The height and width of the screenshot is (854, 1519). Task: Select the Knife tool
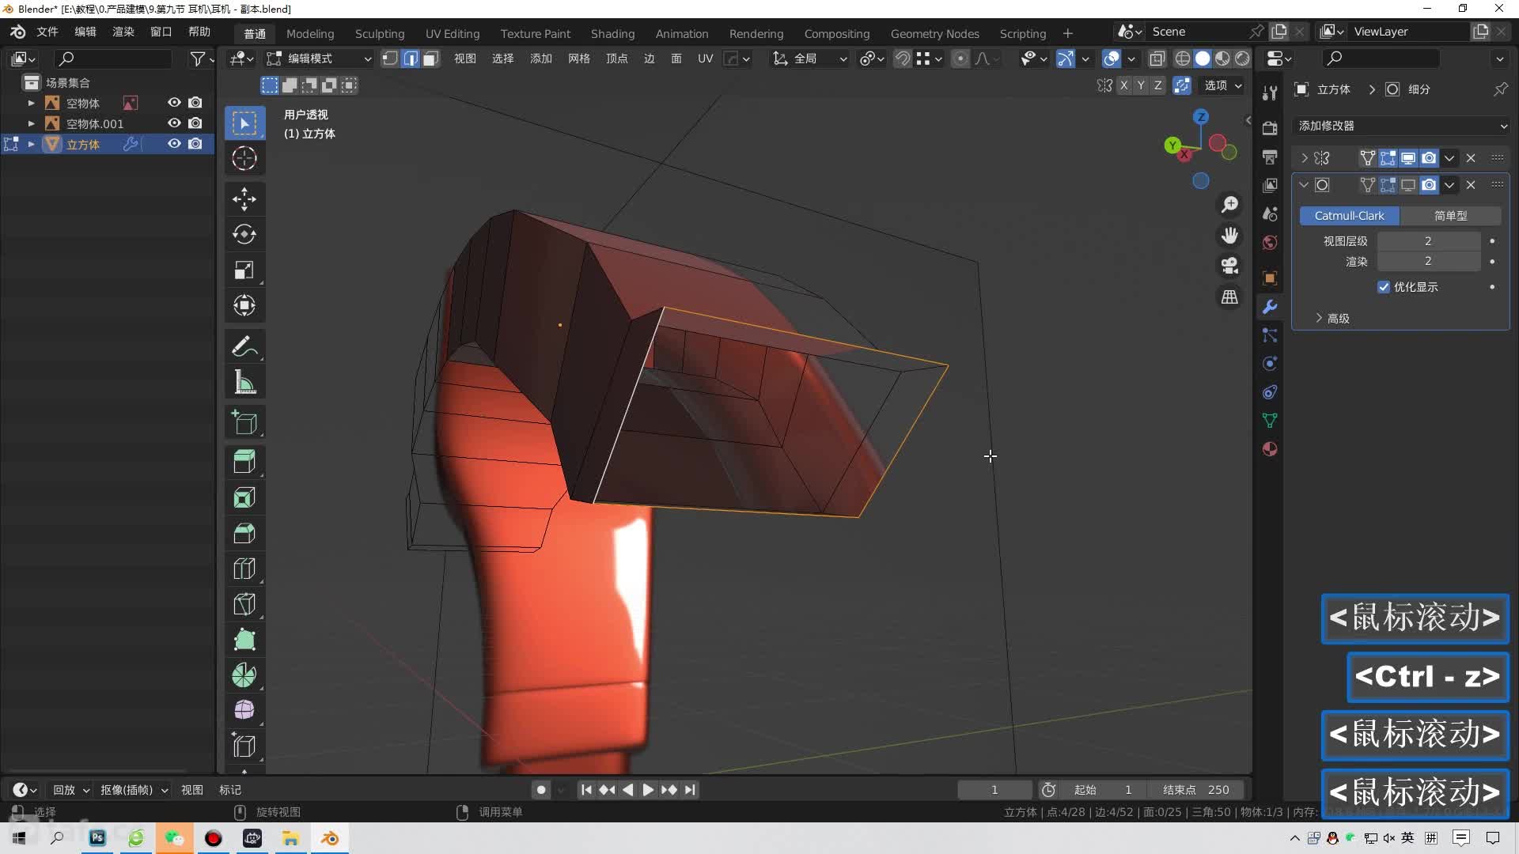click(x=244, y=604)
